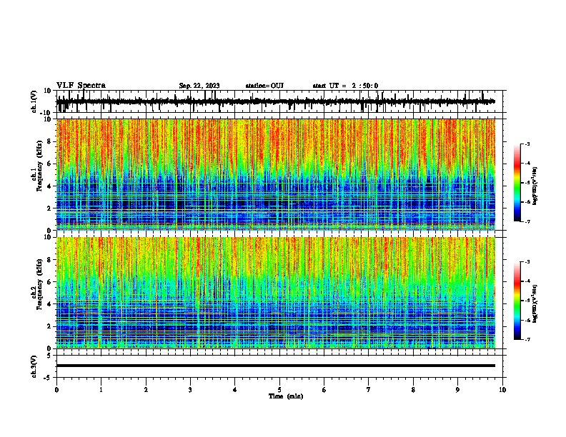Select the date text "Sep. 22, 2023"
The height and width of the screenshot is (437, 566).
tap(199, 86)
